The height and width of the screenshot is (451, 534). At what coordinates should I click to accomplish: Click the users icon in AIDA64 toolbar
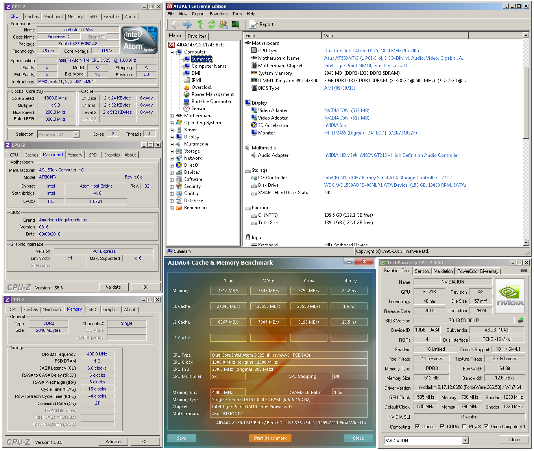(224, 24)
